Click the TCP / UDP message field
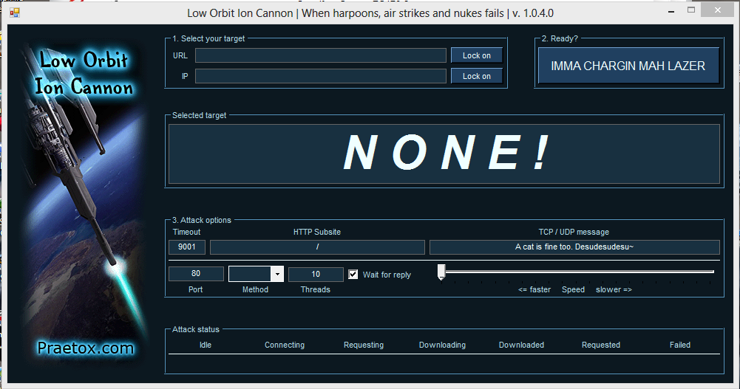 tap(574, 247)
